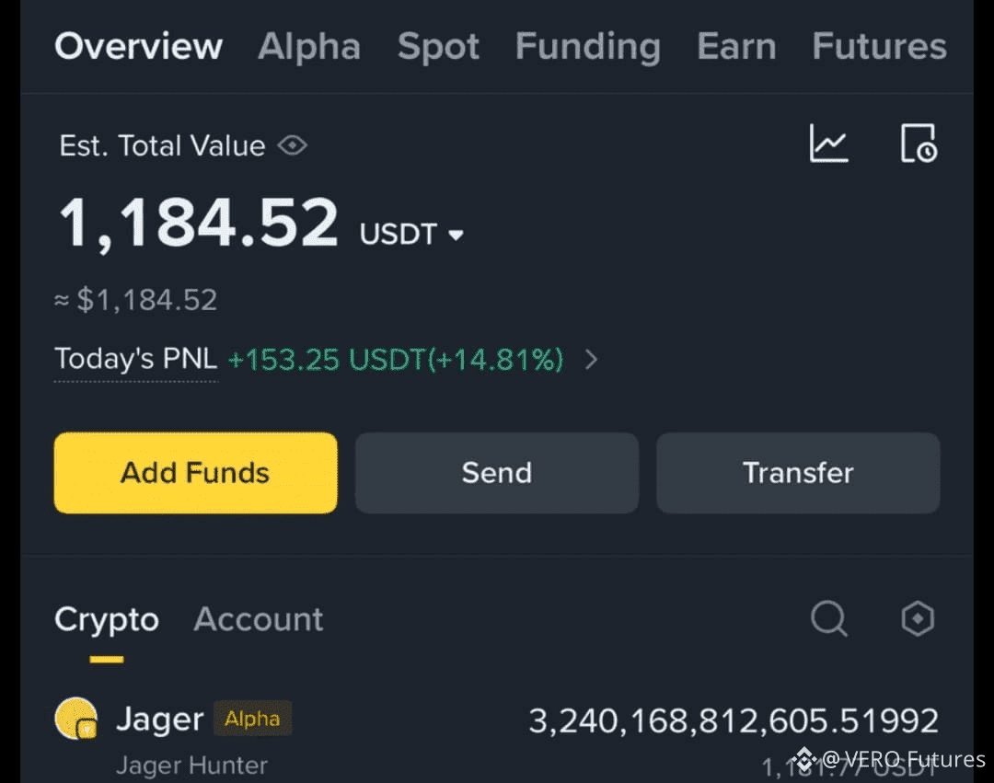Open the small balances filter hexagon icon
The height and width of the screenshot is (783, 994).
coord(917,619)
